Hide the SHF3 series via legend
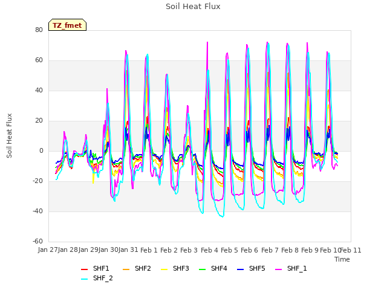This screenshot has width=387, height=290. click(181, 268)
